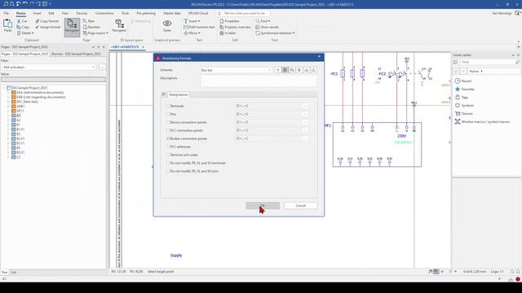Expand the EAA Administrative documents tree node
This screenshot has width=522, height=293.
pyautogui.click(x=8, y=93)
